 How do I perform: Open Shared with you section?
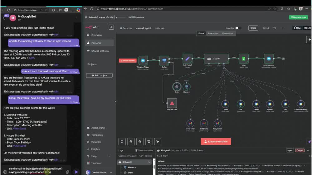99,51
